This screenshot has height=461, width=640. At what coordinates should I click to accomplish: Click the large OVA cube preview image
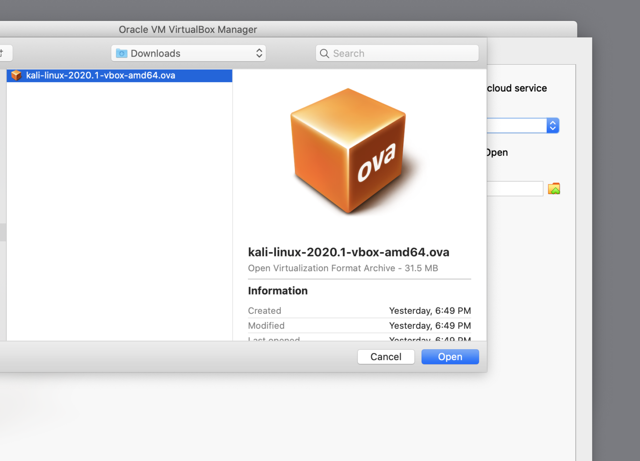[348, 151]
